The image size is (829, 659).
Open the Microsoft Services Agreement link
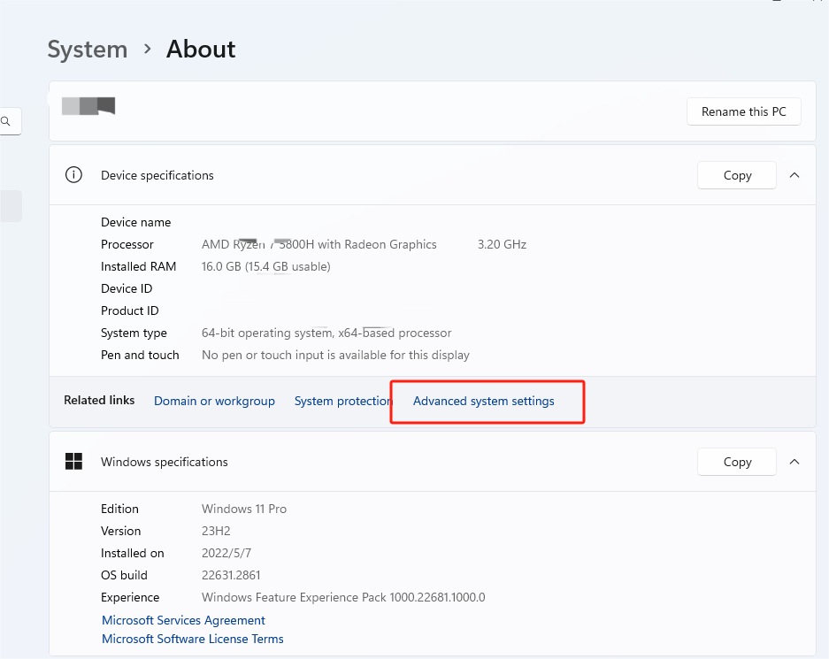click(183, 620)
